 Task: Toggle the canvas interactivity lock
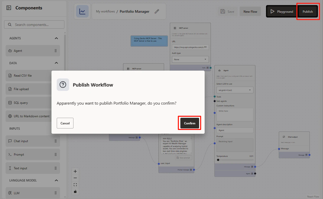coord(75,191)
